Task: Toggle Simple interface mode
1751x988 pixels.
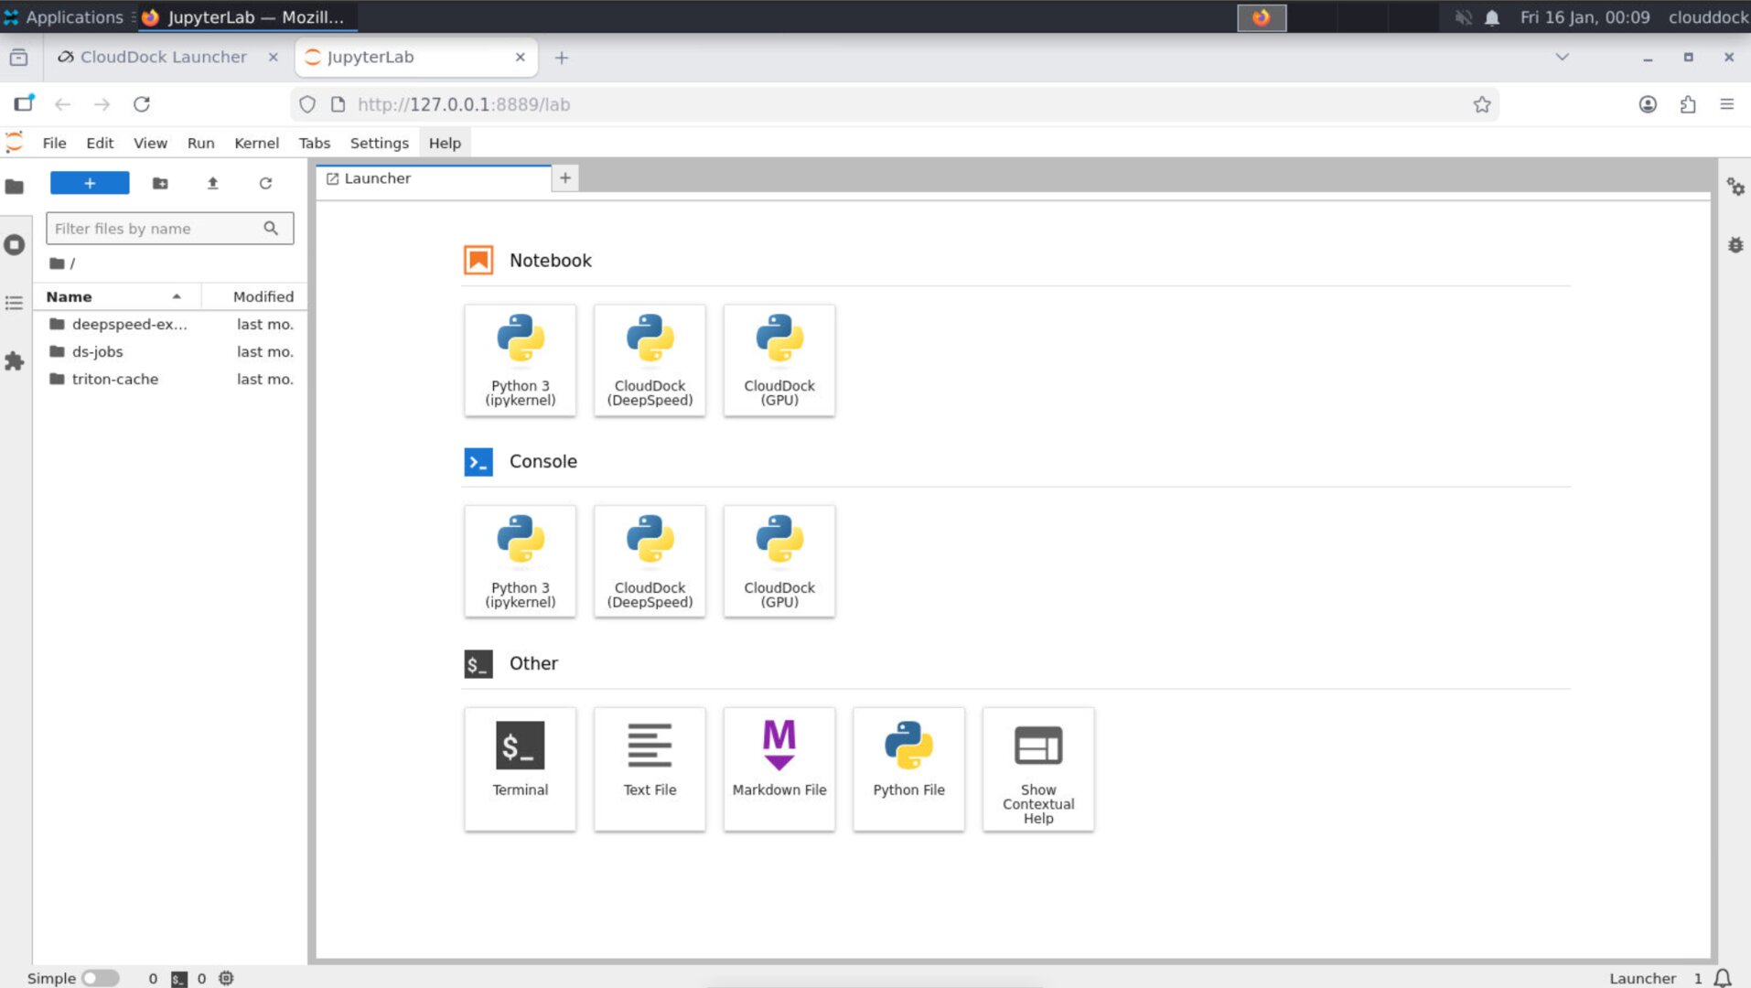Action: click(x=101, y=977)
